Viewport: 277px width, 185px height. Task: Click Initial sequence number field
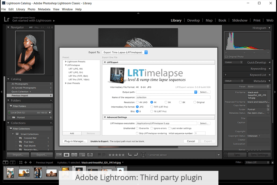pos(200,133)
